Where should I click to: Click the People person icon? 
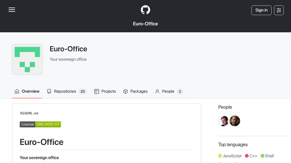click(x=157, y=91)
